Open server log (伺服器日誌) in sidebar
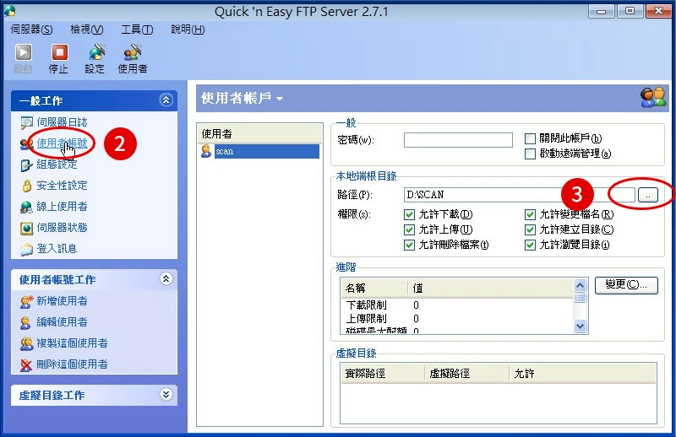This screenshot has height=437, width=676. click(x=61, y=122)
